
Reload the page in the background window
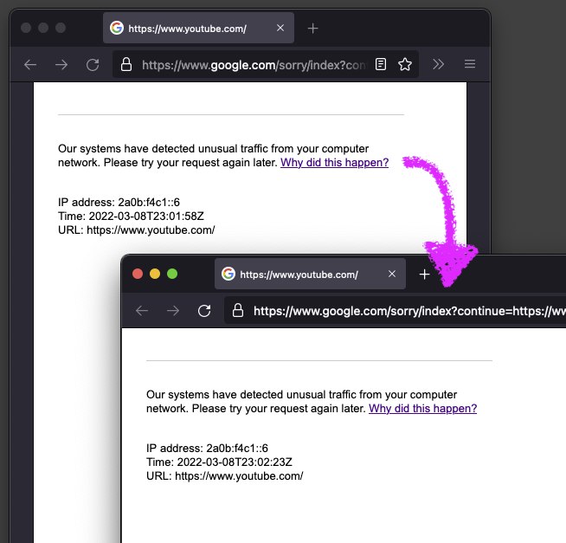pyautogui.click(x=93, y=65)
